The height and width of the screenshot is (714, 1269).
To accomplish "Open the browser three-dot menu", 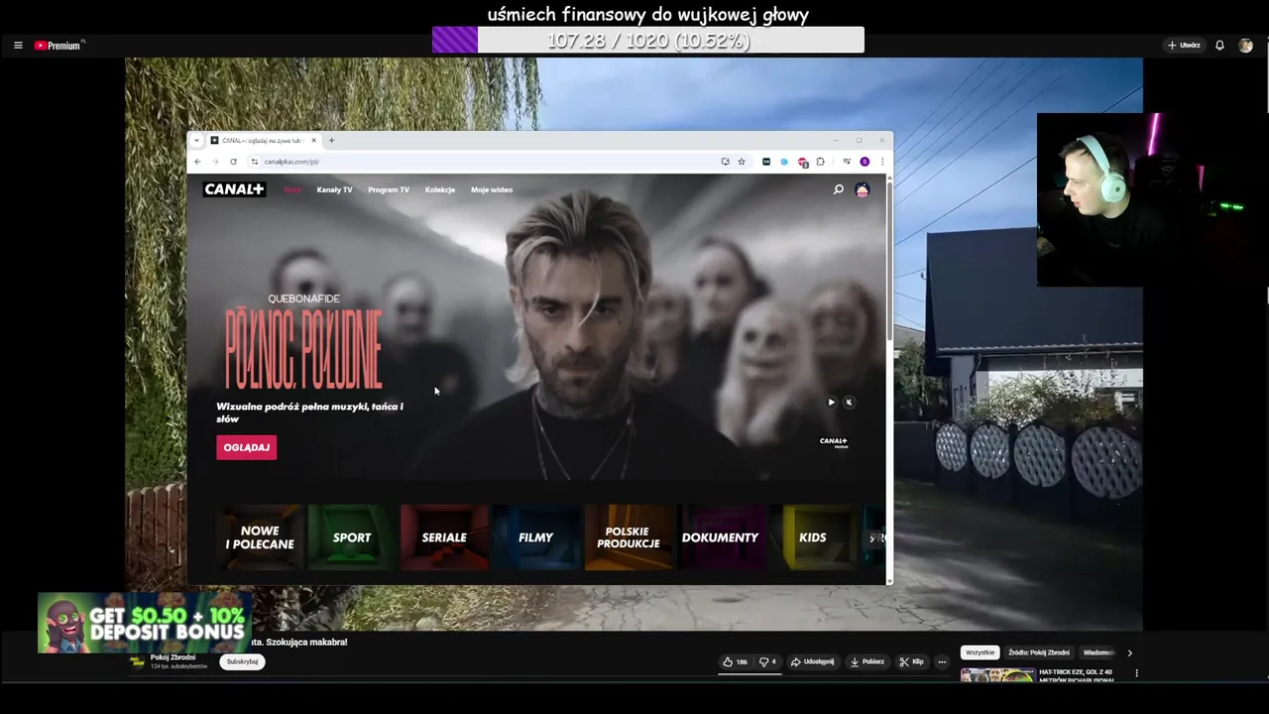I will (x=881, y=162).
